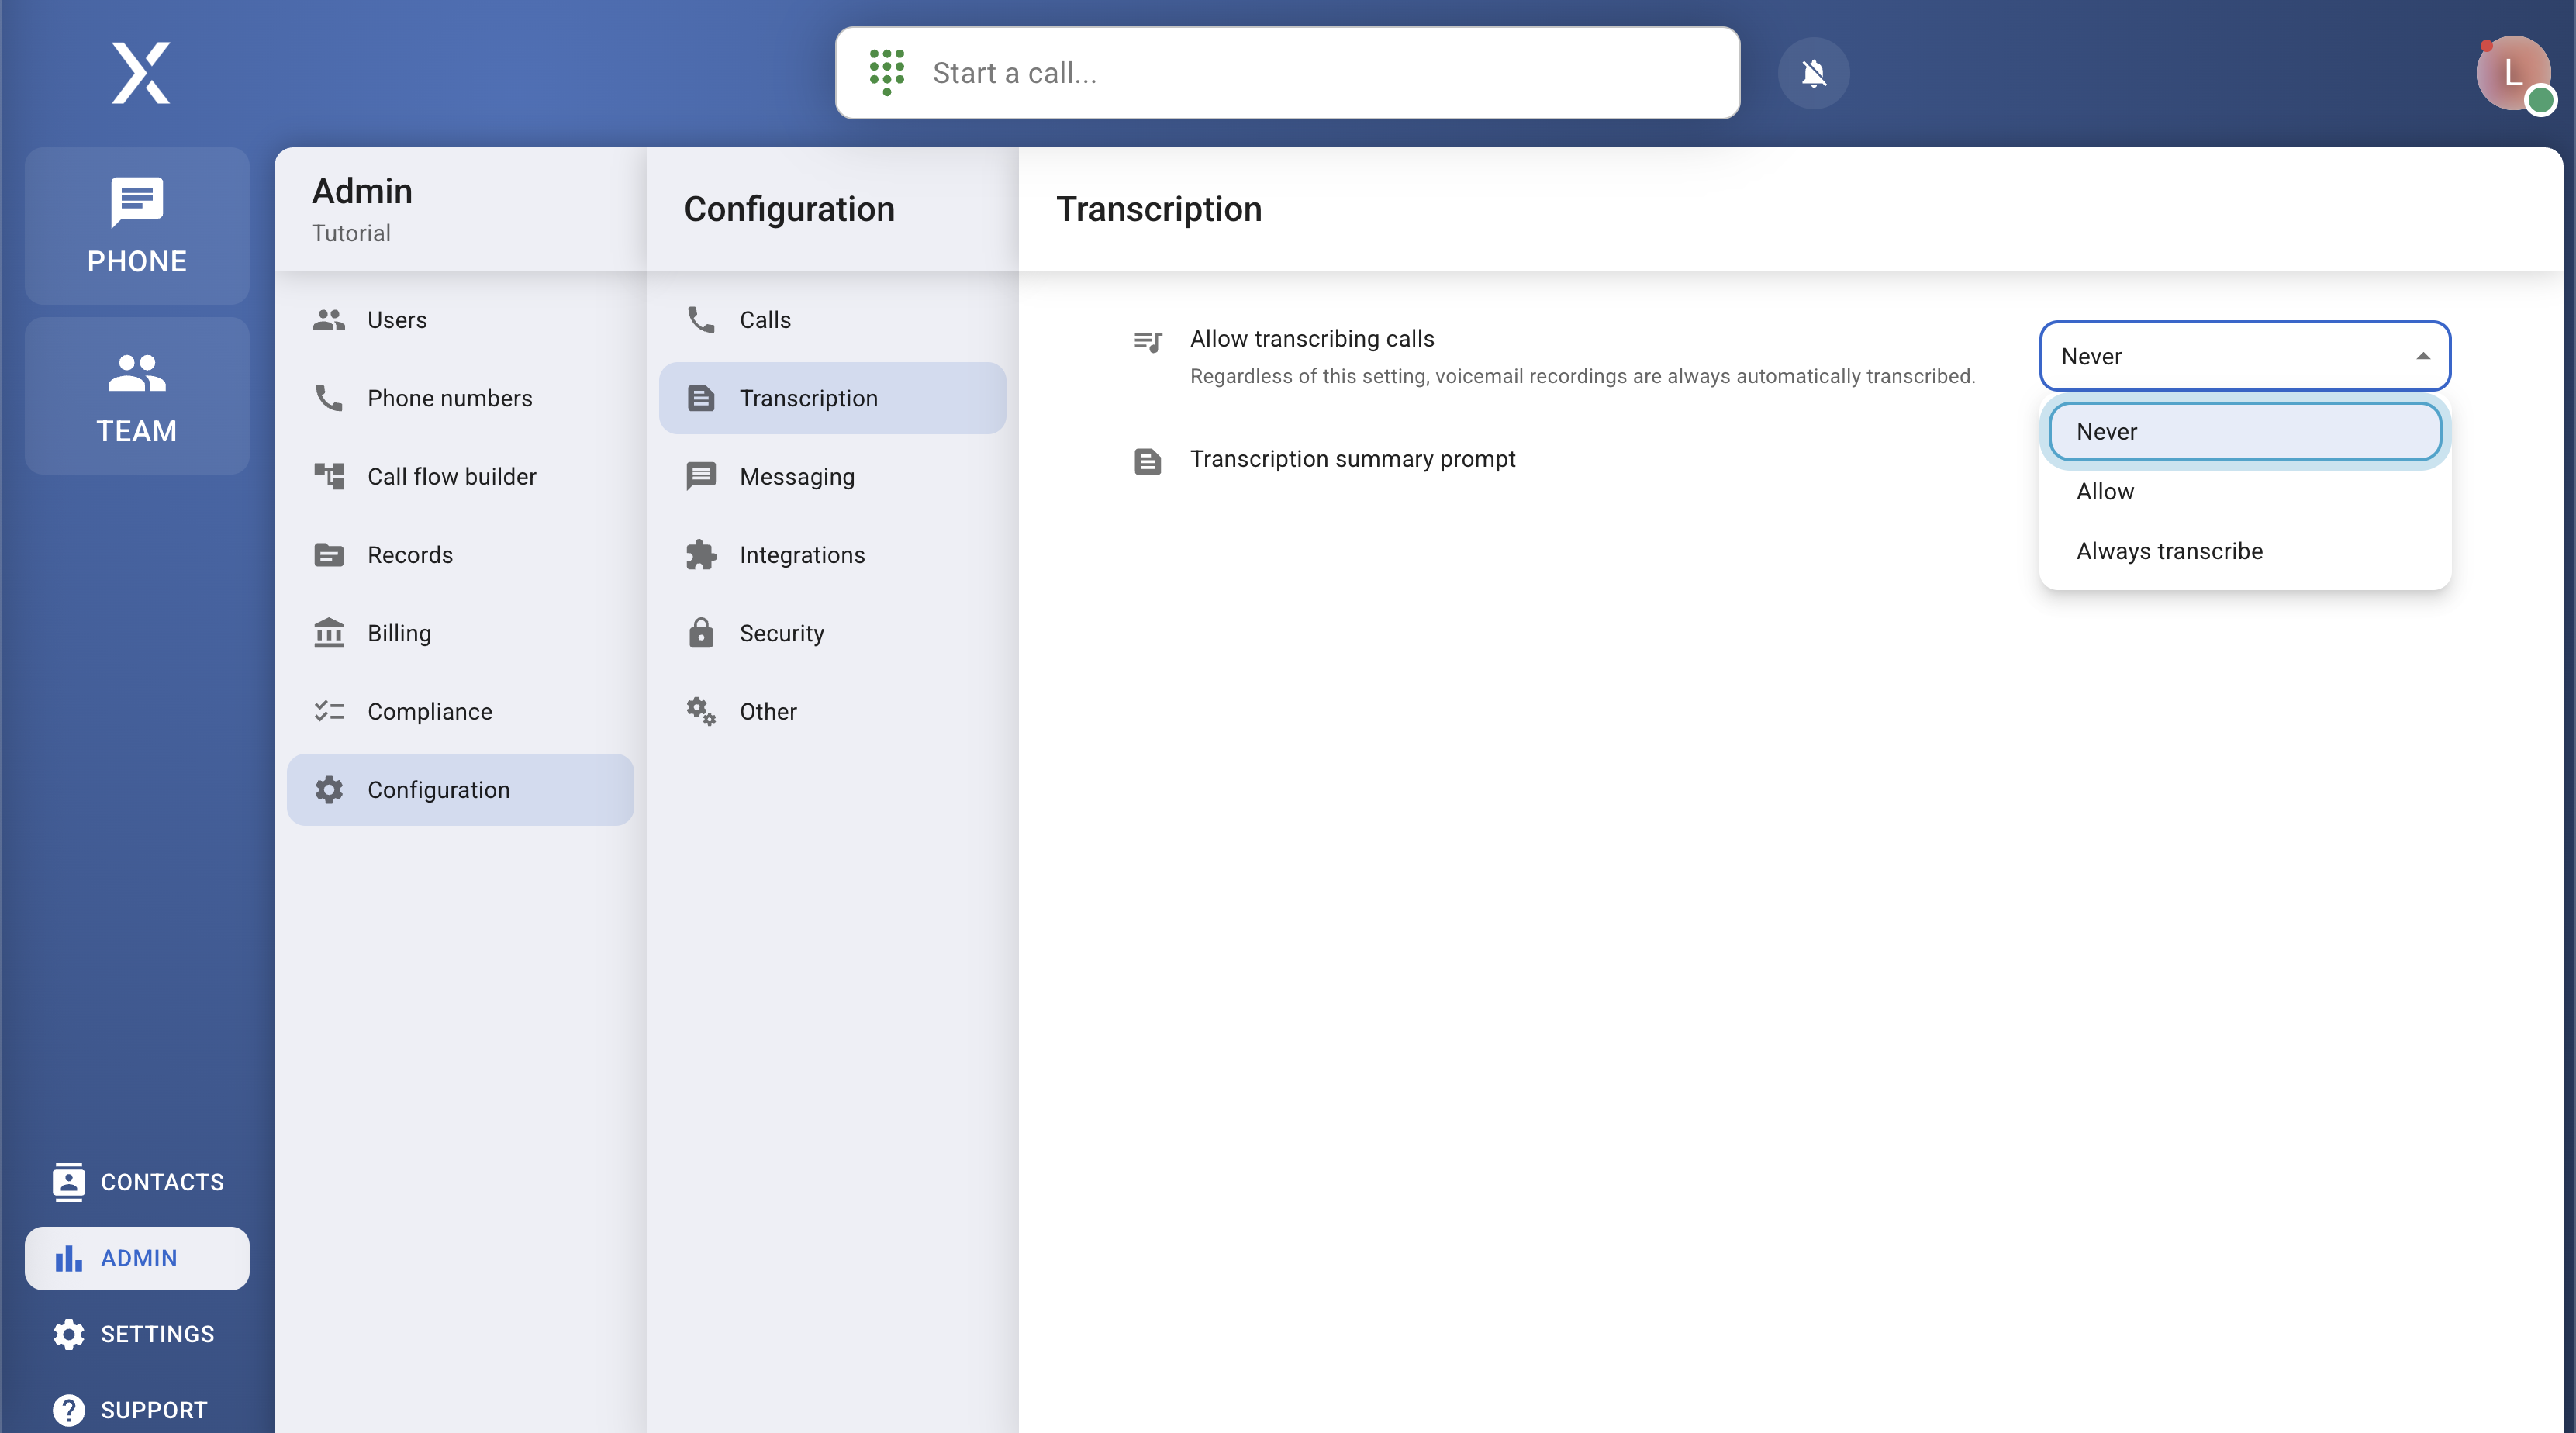The width and height of the screenshot is (2576, 1433).
Task: Click the X logo icon
Action: pos(140,73)
